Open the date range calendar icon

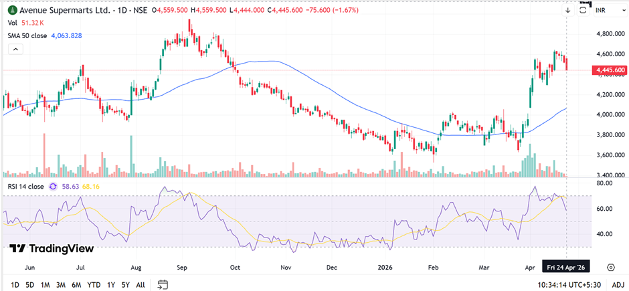point(162,285)
